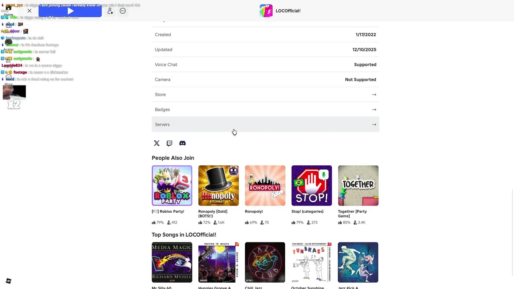
Task: Click the 3.4K player count under Together
Action: point(359,222)
